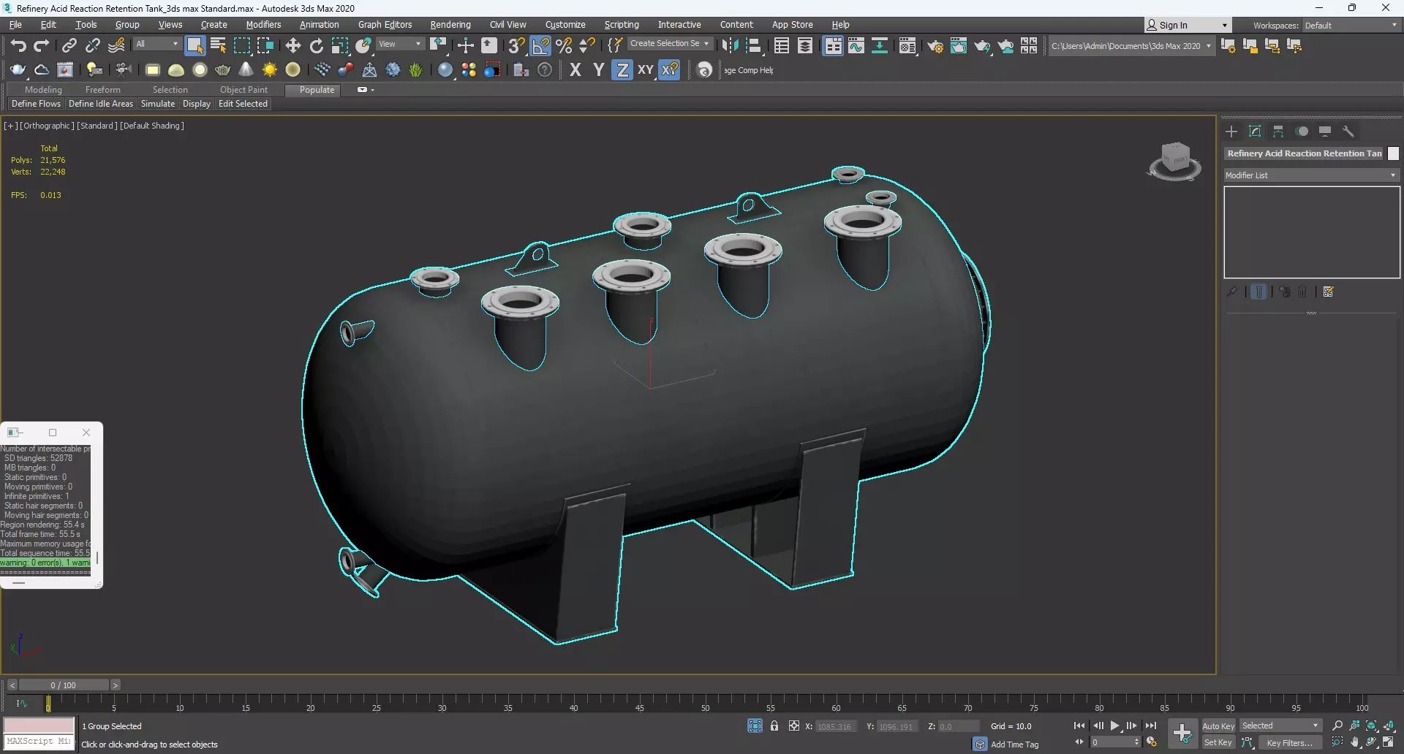The height and width of the screenshot is (754, 1404).
Task: Toggle the selection lock padlock
Action: pyautogui.click(x=774, y=726)
